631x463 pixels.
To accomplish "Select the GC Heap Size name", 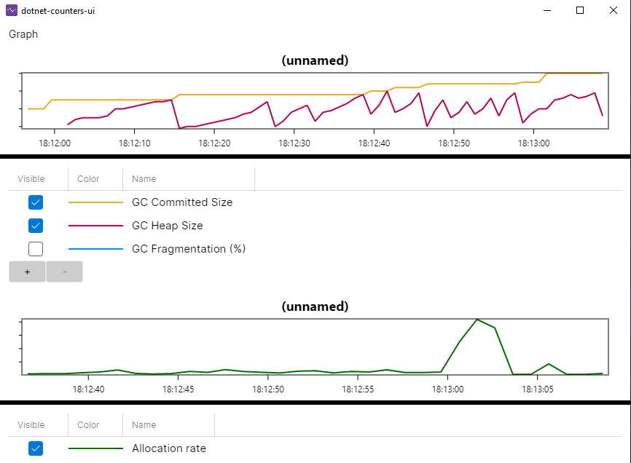I will [168, 226].
